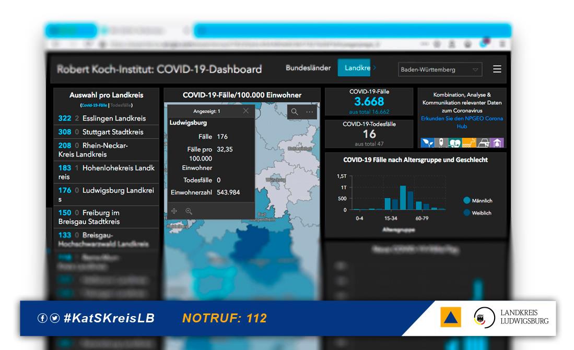Close the Ludwigsburg info popup
The image size is (574, 350).
tap(246, 111)
